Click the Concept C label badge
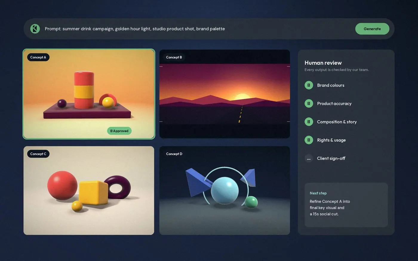Screen dimensions: 418x261 point(38,154)
